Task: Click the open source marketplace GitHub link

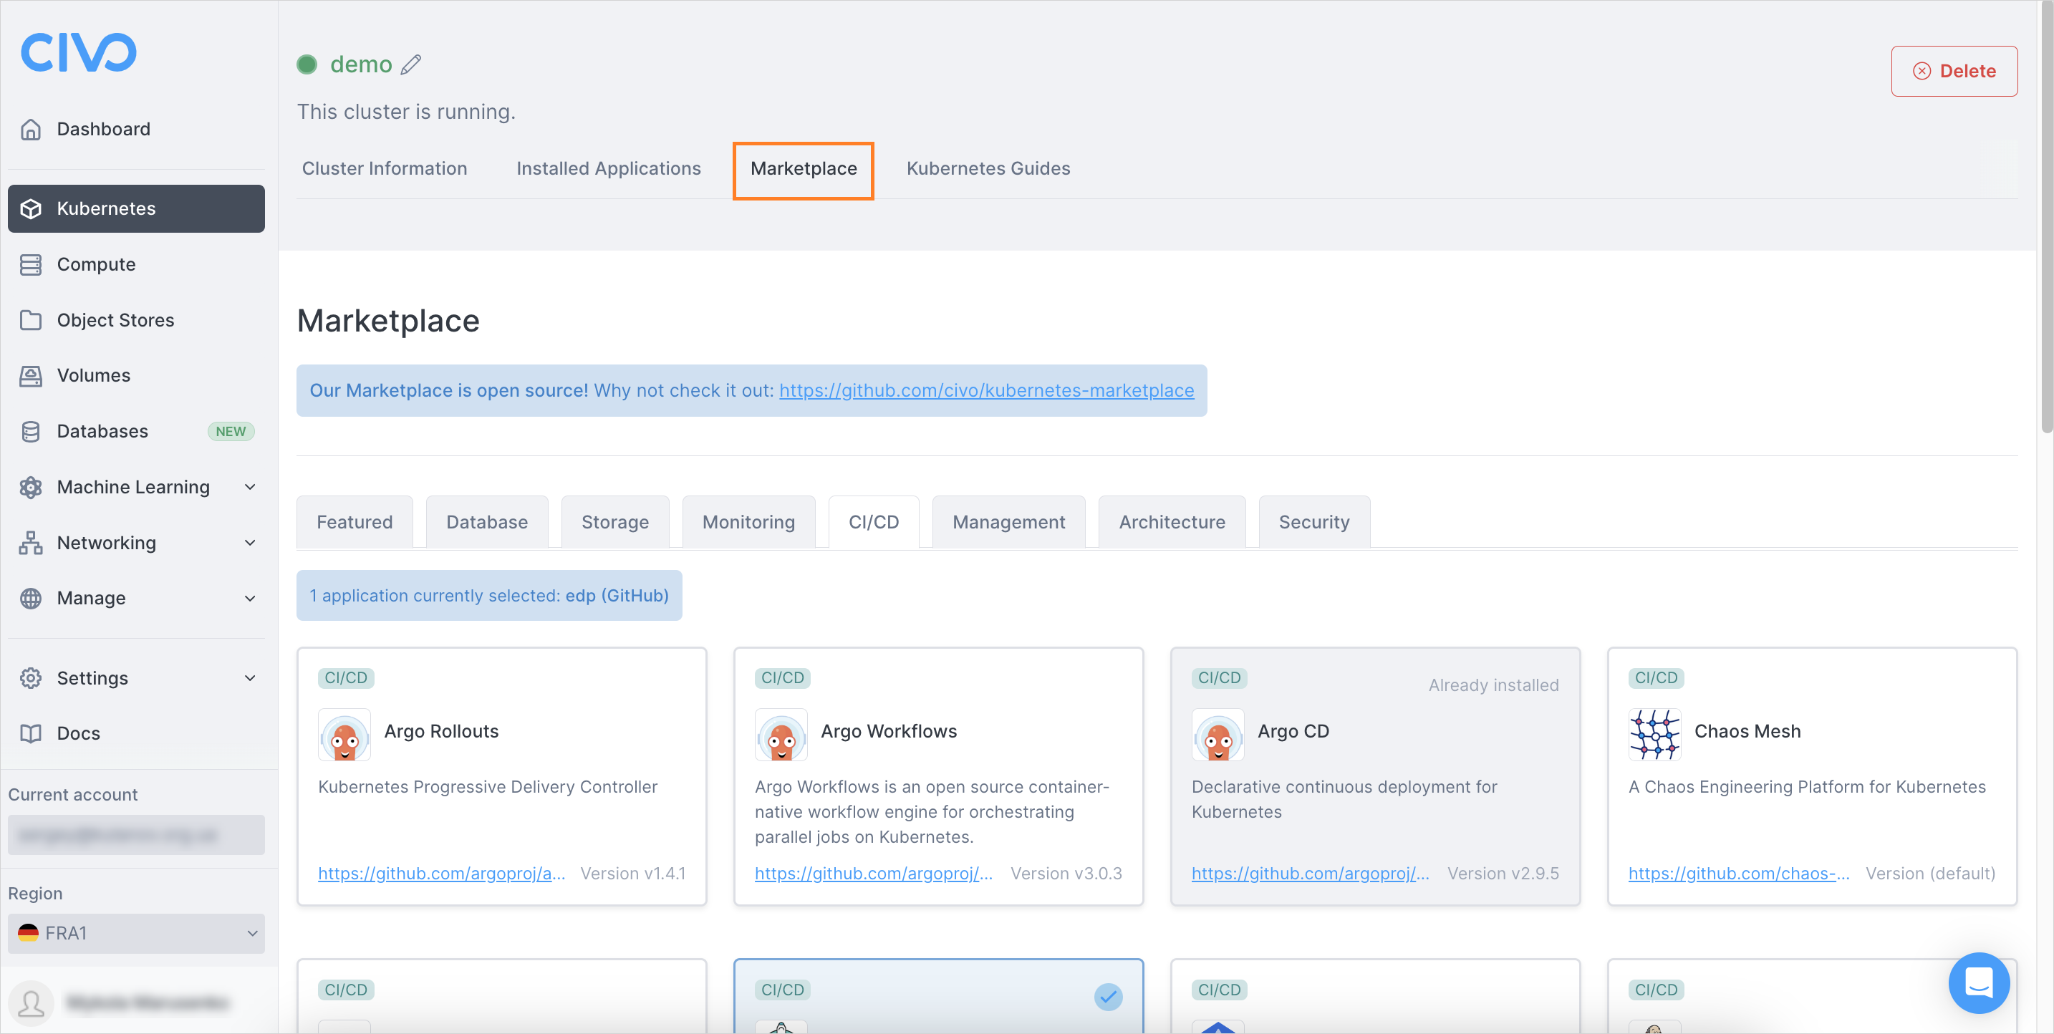Action: [986, 390]
